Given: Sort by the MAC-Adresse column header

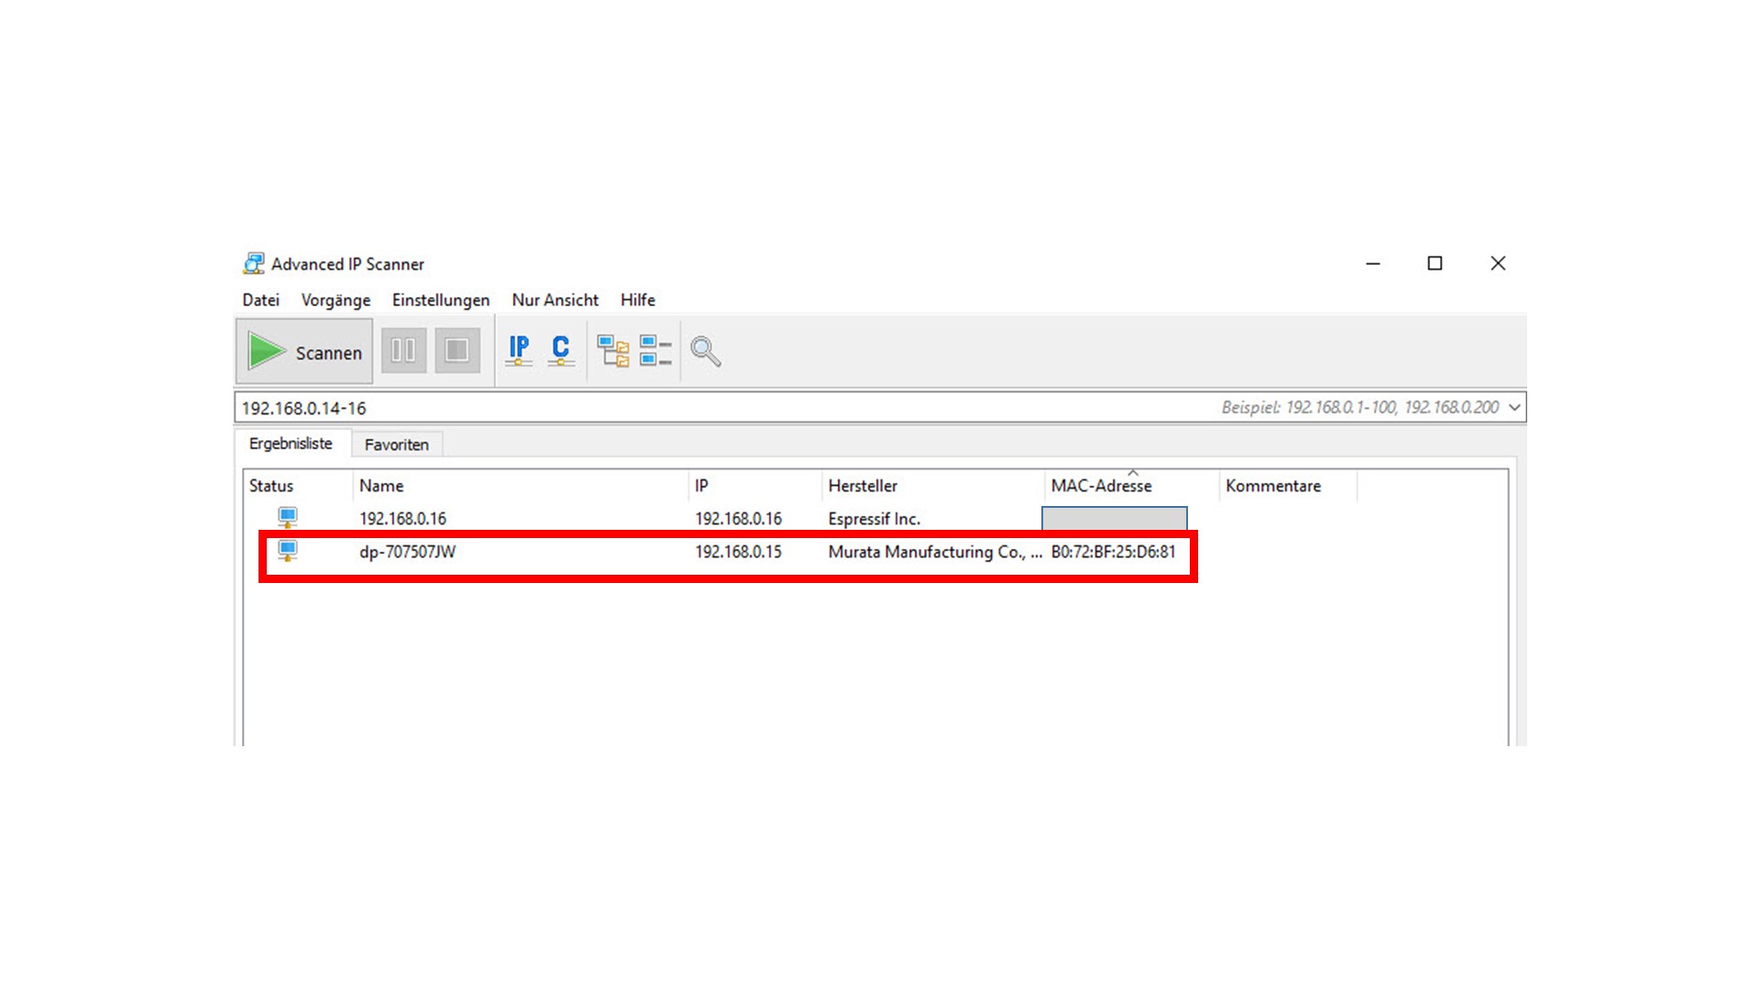Looking at the screenshot, I should click(1132, 486).
